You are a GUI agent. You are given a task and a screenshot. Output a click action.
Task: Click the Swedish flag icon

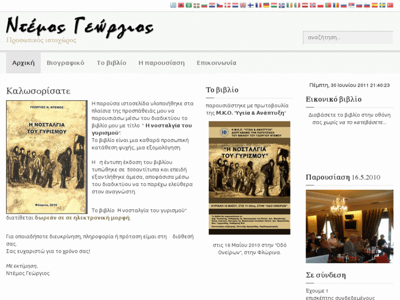click(x=382, y=5)
